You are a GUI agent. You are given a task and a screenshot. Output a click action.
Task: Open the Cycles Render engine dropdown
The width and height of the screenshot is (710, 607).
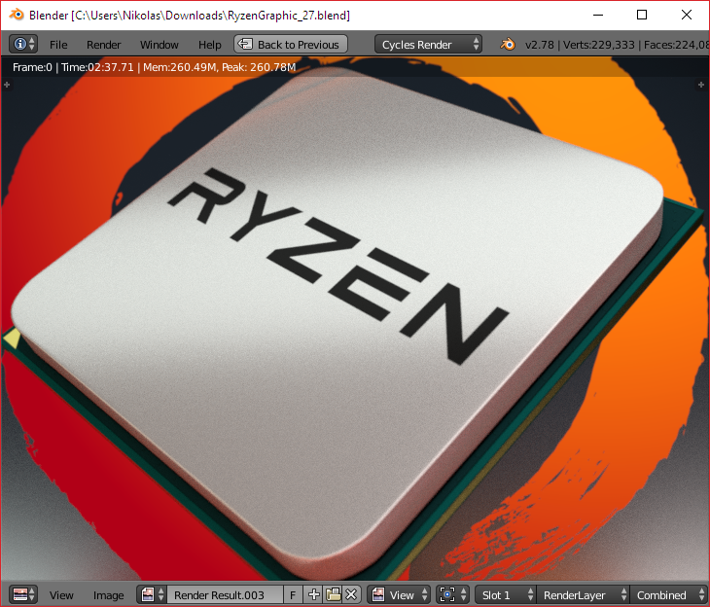(x=428, y=45)
